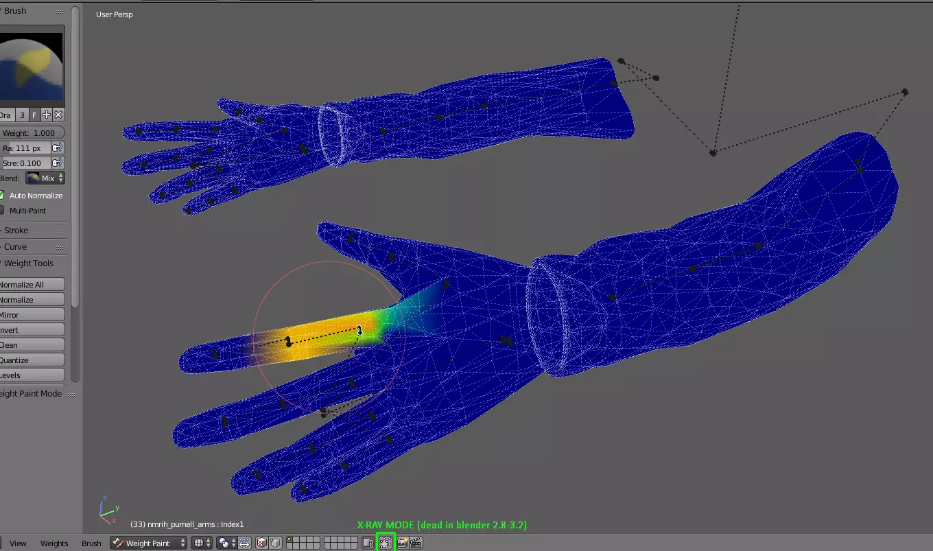This screenshot has height=551, width=933.
Task: Click the brush user count 3 button
Action: [x=22, y=115]
